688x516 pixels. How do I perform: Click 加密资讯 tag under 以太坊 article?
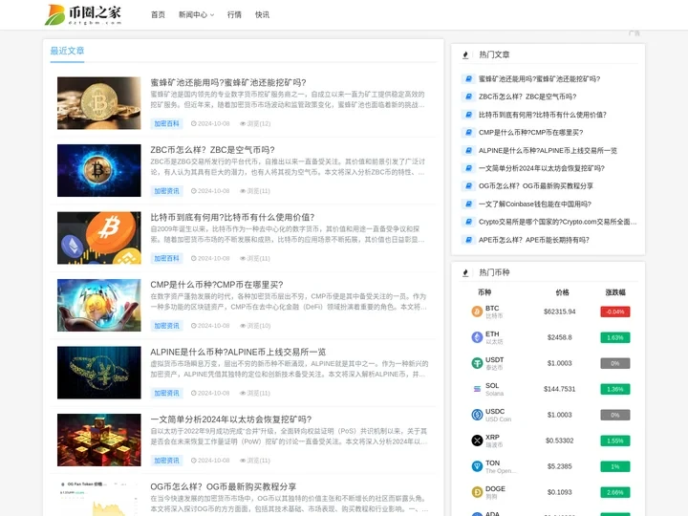(x=166, y=461)
